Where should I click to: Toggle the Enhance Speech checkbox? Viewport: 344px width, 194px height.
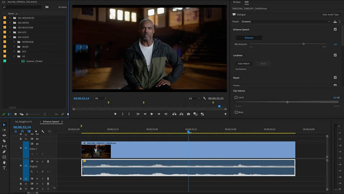coord(335,29)
